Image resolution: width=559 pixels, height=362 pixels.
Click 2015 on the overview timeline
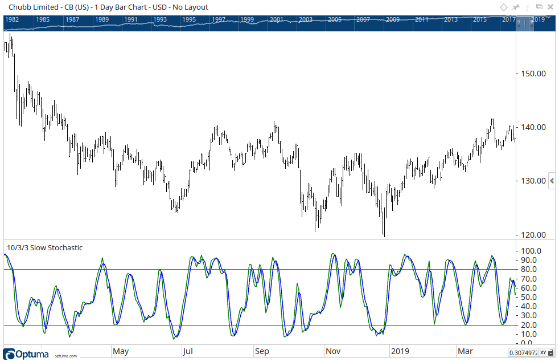479,19
